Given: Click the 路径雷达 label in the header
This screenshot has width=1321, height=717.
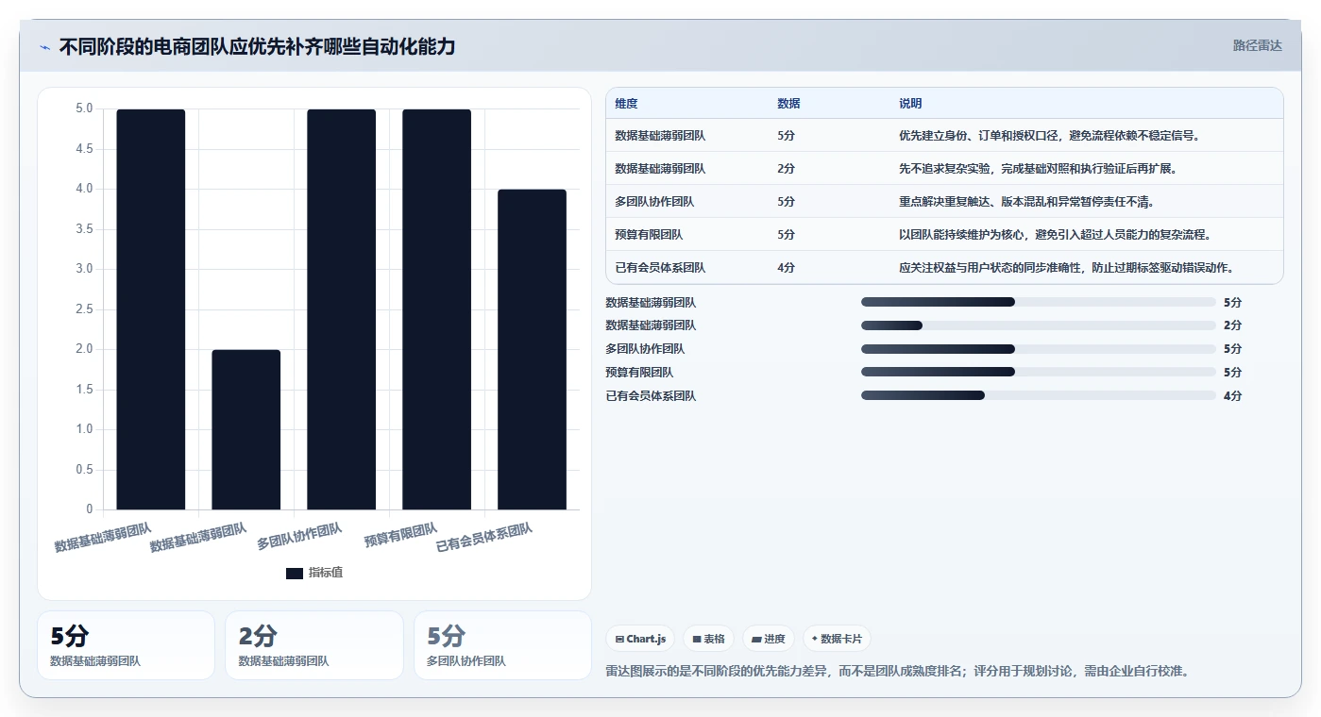Looking at the screenshot, I should [1257, 45].
